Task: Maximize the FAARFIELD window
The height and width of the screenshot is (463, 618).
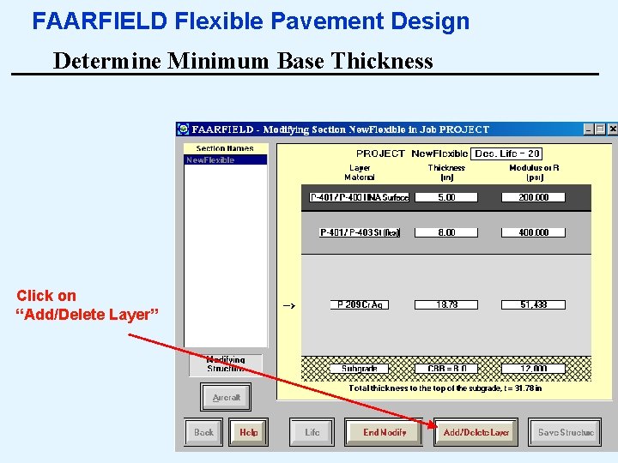Action: click(x=600, y=129)
